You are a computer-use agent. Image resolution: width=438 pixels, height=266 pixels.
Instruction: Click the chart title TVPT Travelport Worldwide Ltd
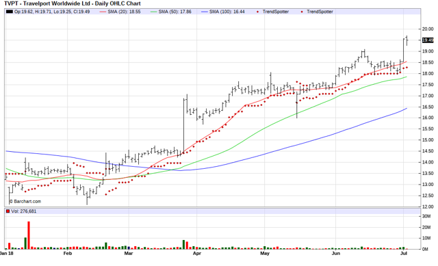72,3
